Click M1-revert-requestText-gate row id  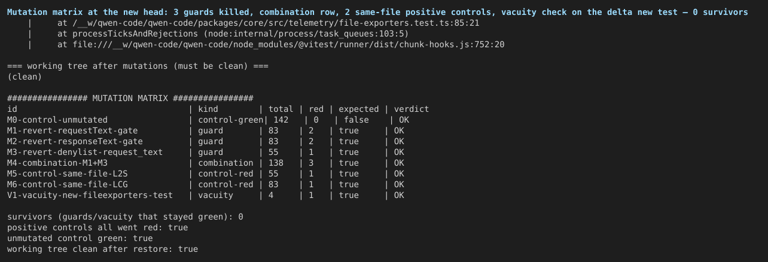72,130
